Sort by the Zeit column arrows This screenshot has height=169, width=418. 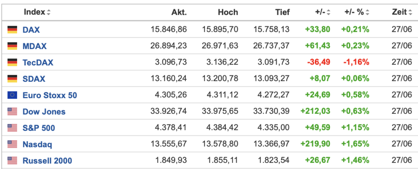[410, 12]
